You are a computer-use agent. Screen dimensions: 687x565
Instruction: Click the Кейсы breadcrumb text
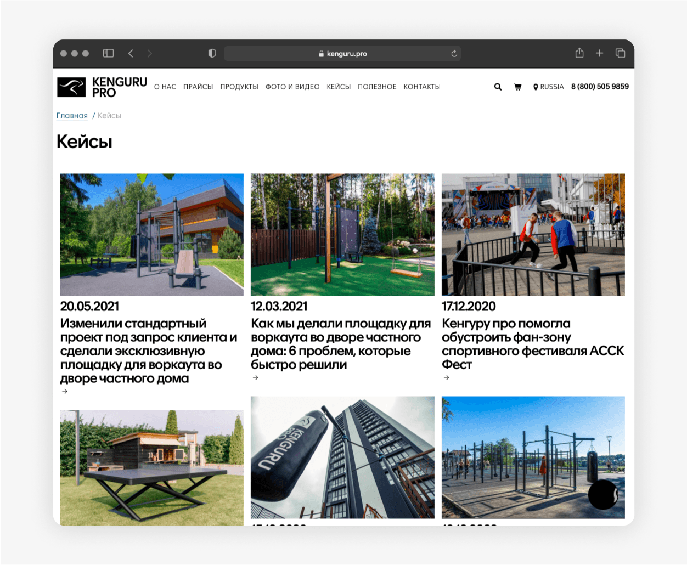pyautogui.click(x=110, y=116)
